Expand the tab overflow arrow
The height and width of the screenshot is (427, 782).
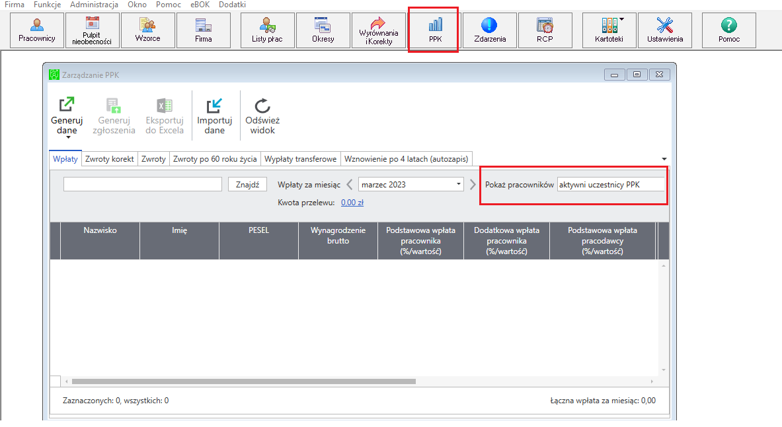pos(664,159)
